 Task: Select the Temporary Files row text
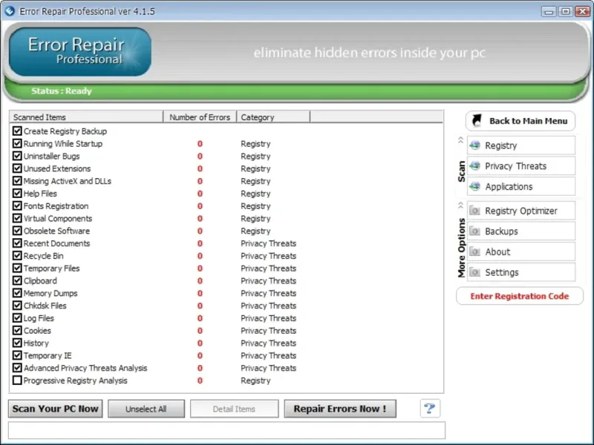[51, 268]
